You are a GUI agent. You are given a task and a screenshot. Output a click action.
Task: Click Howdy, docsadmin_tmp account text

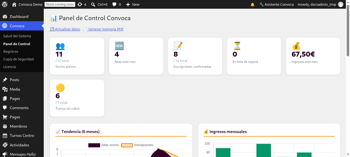(x=317, y=4)
